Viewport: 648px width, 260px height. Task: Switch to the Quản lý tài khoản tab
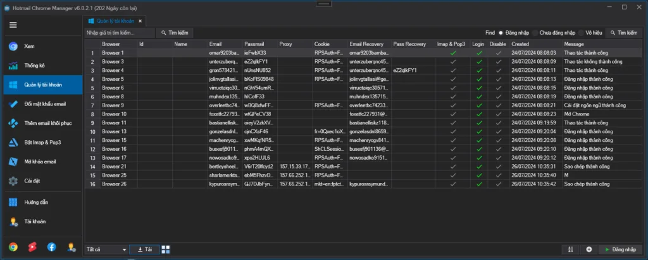115,21
